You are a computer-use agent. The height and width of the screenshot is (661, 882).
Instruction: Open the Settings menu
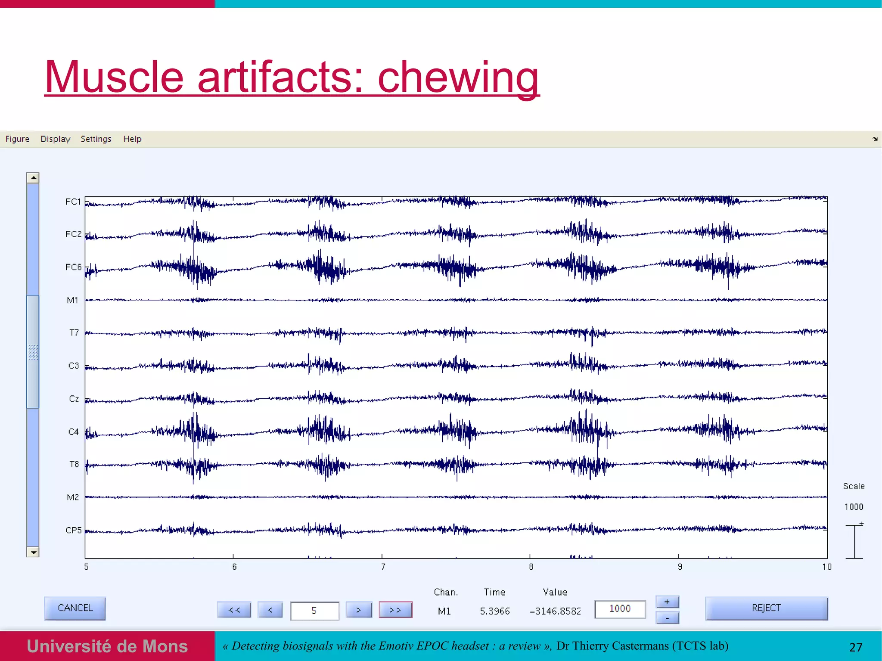click(x=96, y=139)
